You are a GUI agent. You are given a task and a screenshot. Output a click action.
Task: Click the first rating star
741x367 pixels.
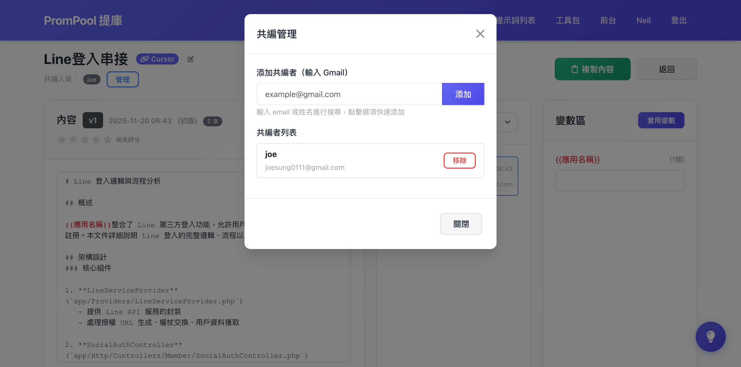pyautogui.click(x=61, y=140)
